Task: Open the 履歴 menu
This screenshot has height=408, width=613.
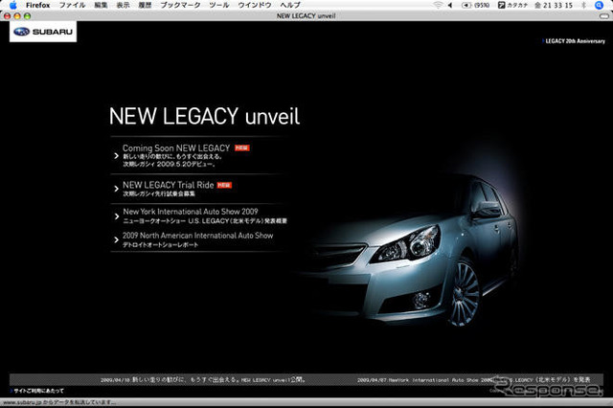Action: [145, 5]
